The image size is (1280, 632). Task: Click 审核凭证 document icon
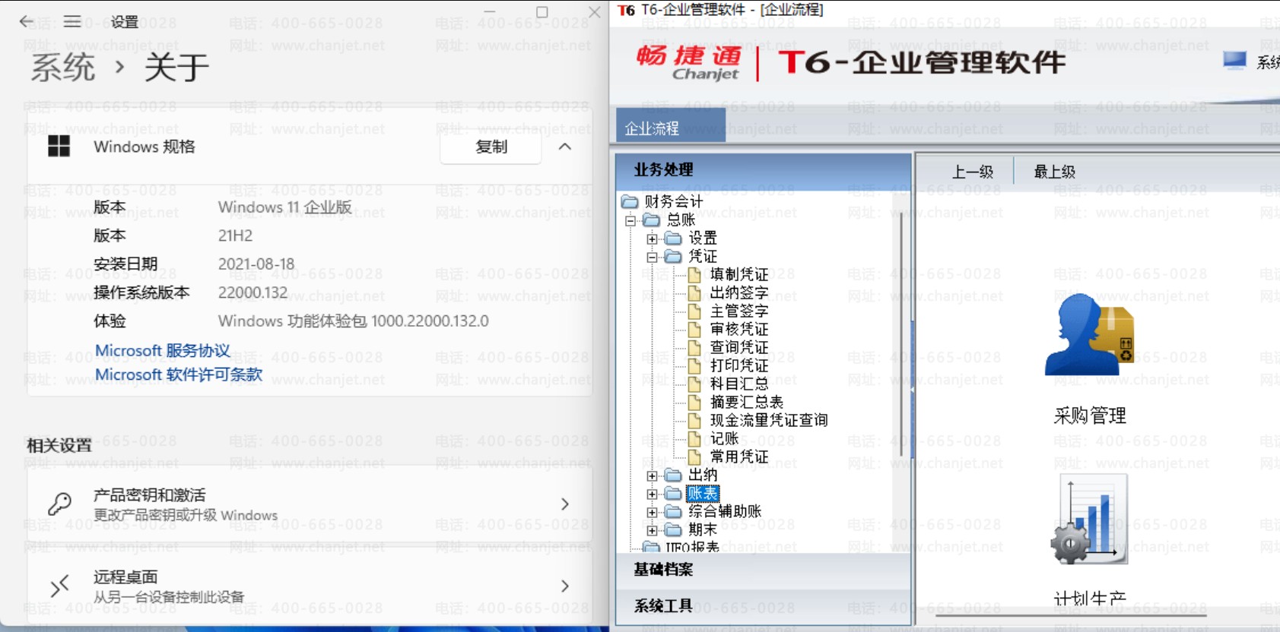pos(694,329)
